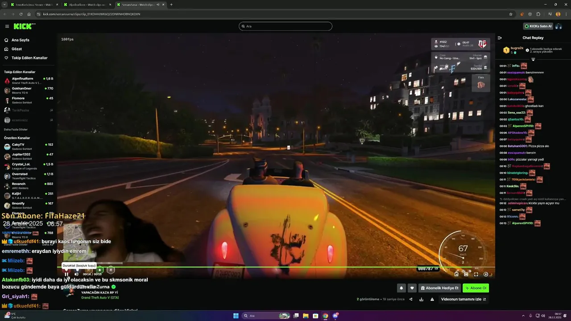Reload the page
The image size is (571, 321).
[21, 14]
